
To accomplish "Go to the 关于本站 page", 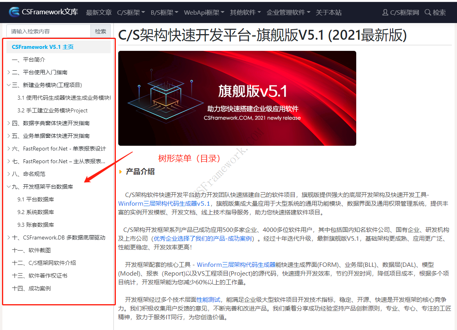I will (328, 13).
